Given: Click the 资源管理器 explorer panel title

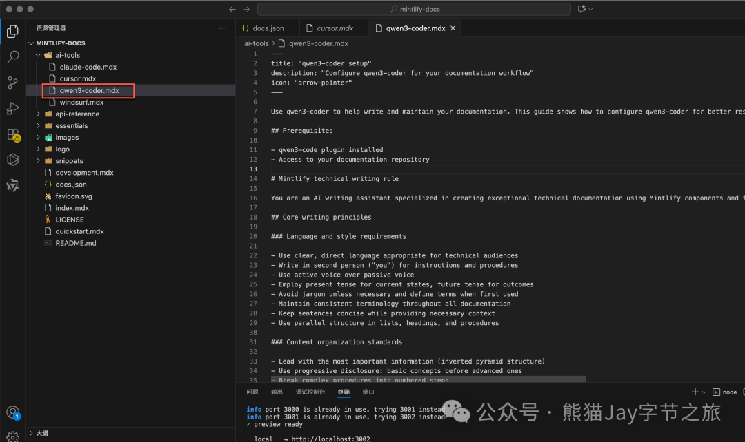Looking at the screenshot, I should [51, 28].
